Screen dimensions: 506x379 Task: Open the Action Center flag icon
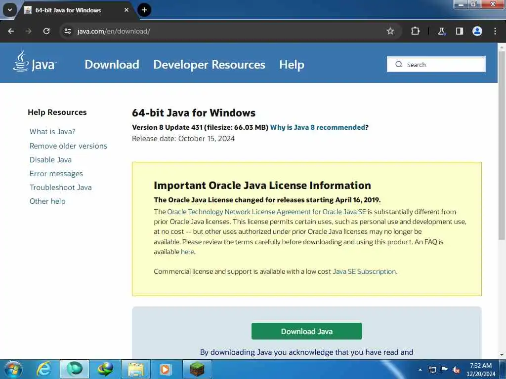[444, 370]
